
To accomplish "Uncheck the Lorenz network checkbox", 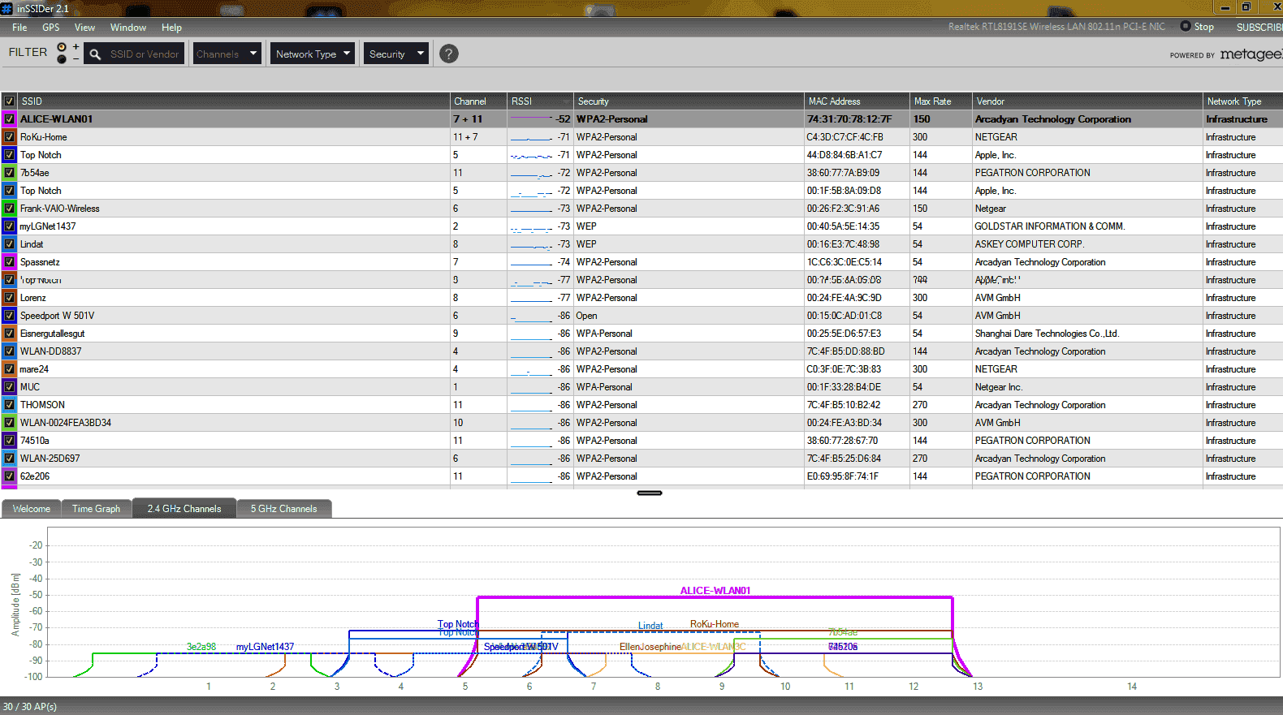I will 10,298.
